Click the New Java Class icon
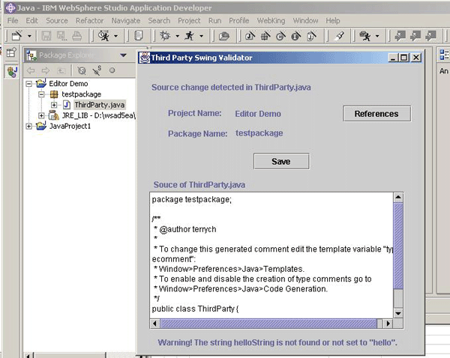This screenshot has width=450, height=358. tap(280, 36)
